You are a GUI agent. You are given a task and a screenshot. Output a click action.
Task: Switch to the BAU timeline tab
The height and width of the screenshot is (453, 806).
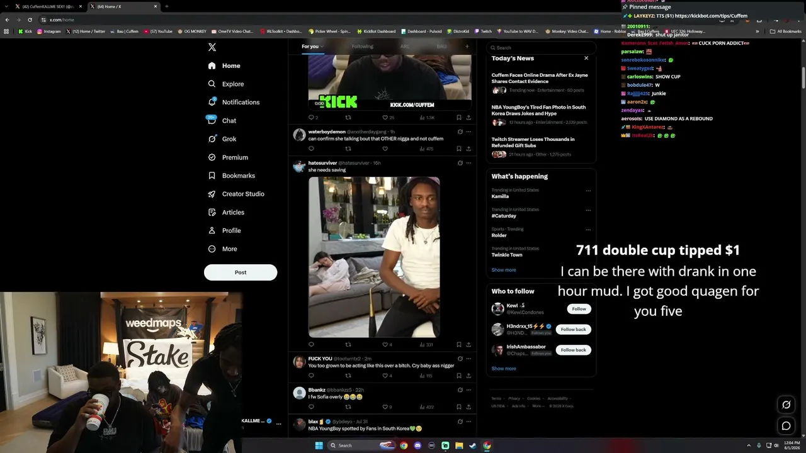[441, 47]
